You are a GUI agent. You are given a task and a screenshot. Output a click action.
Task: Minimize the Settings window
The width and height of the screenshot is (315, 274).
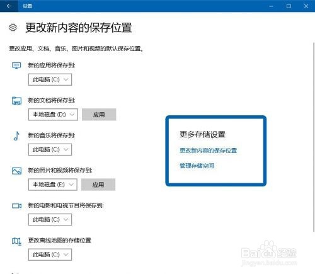[271, 6]
